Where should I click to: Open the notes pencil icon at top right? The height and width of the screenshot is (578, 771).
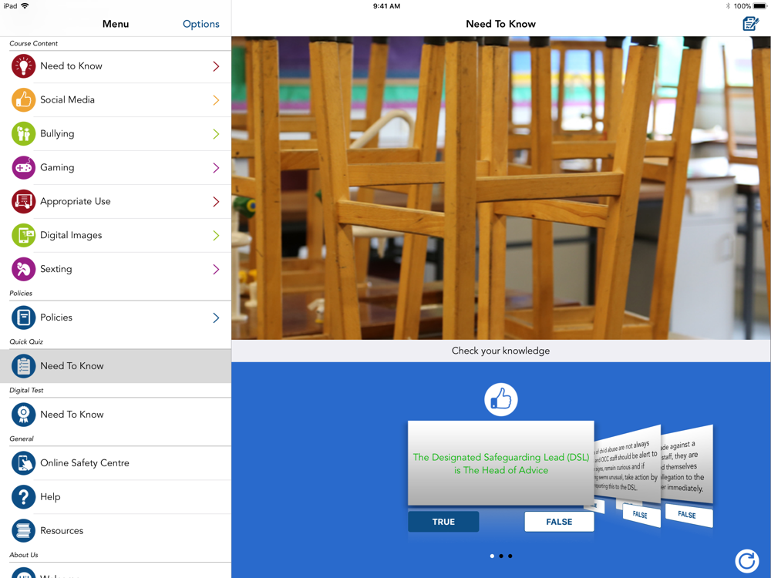tap(750, 23)
